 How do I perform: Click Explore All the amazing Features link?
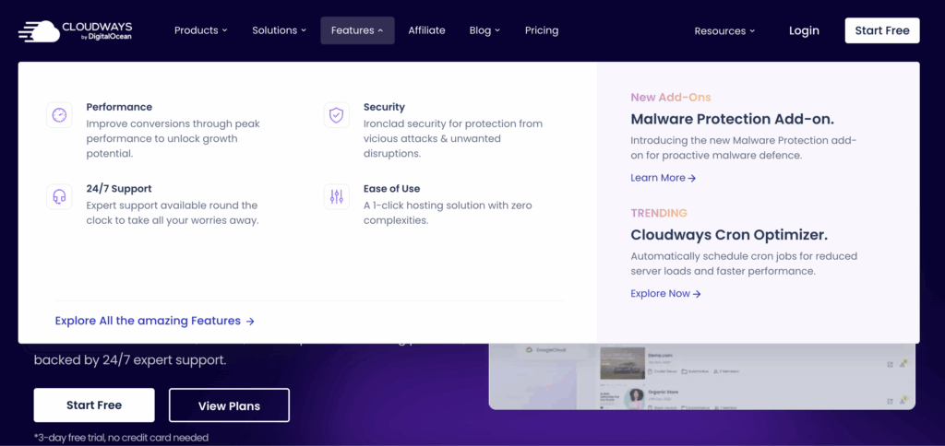[x=155, y=322]
